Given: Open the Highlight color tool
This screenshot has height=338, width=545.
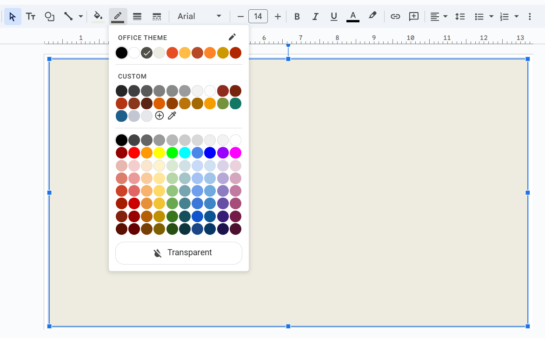Looking at the screenshot, I should point(372,16).
